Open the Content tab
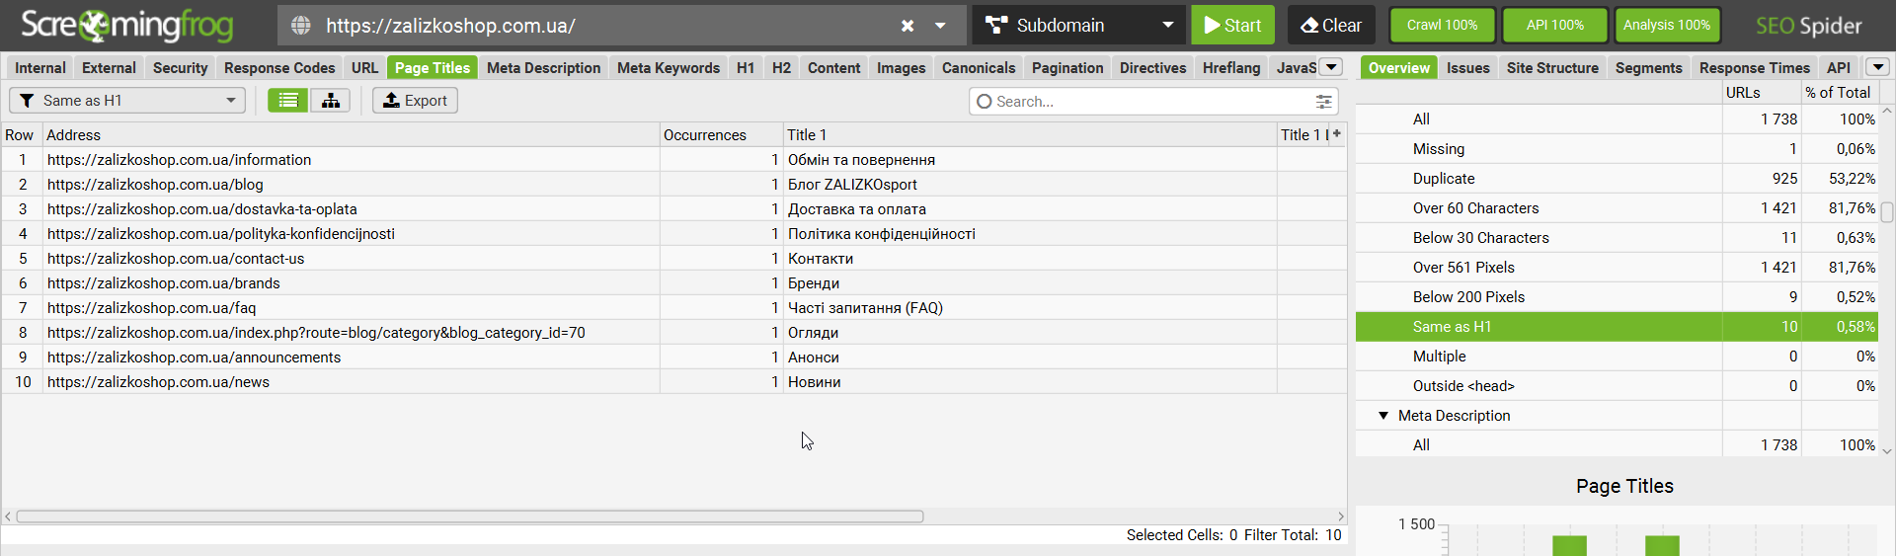Image resolution: width=1896 pixels, height=556 pixels. 833,67
